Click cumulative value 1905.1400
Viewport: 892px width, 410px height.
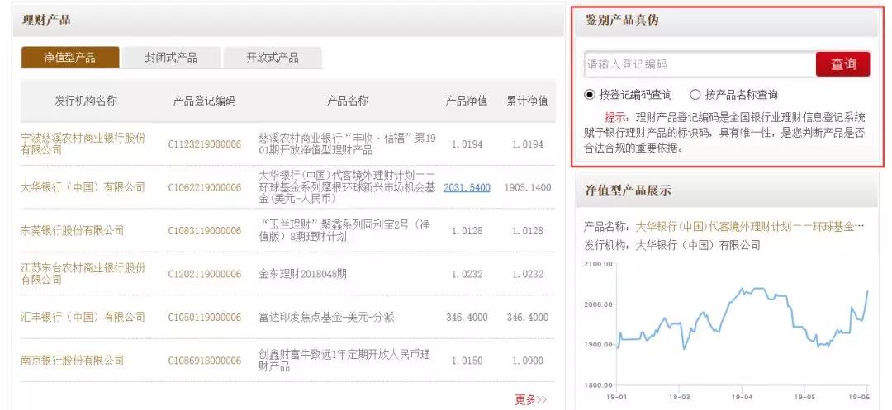point(527,187)
